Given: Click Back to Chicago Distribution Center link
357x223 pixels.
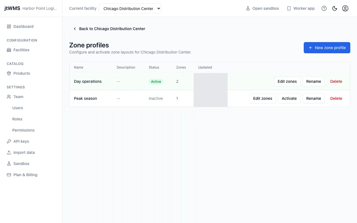Looking at the screenshot, I should (109, 29).
